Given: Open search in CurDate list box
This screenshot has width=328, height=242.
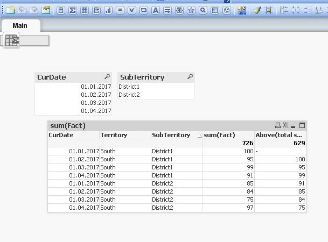Looking at the screenshot, I should pyautogui.click(x=107, y=77).
